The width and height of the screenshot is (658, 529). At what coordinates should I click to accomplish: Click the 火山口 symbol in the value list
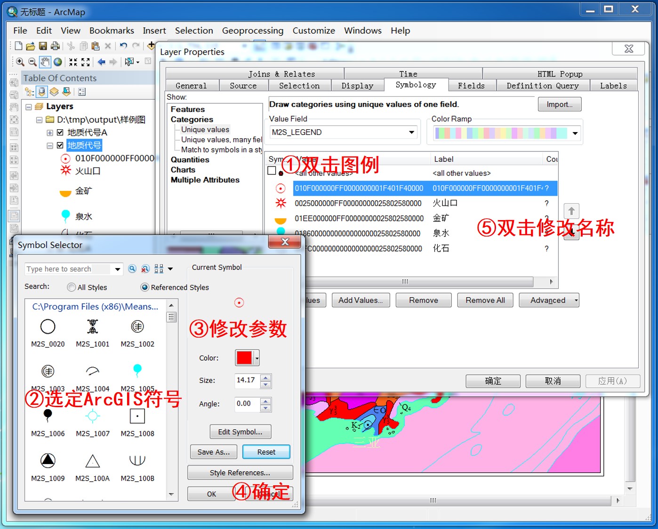click(281, 203)
